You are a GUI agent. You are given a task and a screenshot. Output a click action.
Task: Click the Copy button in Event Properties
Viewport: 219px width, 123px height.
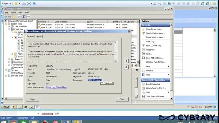click(x=32, y=99)
